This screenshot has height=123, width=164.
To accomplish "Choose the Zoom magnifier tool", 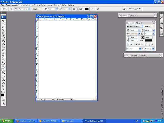I will [3, 89].
